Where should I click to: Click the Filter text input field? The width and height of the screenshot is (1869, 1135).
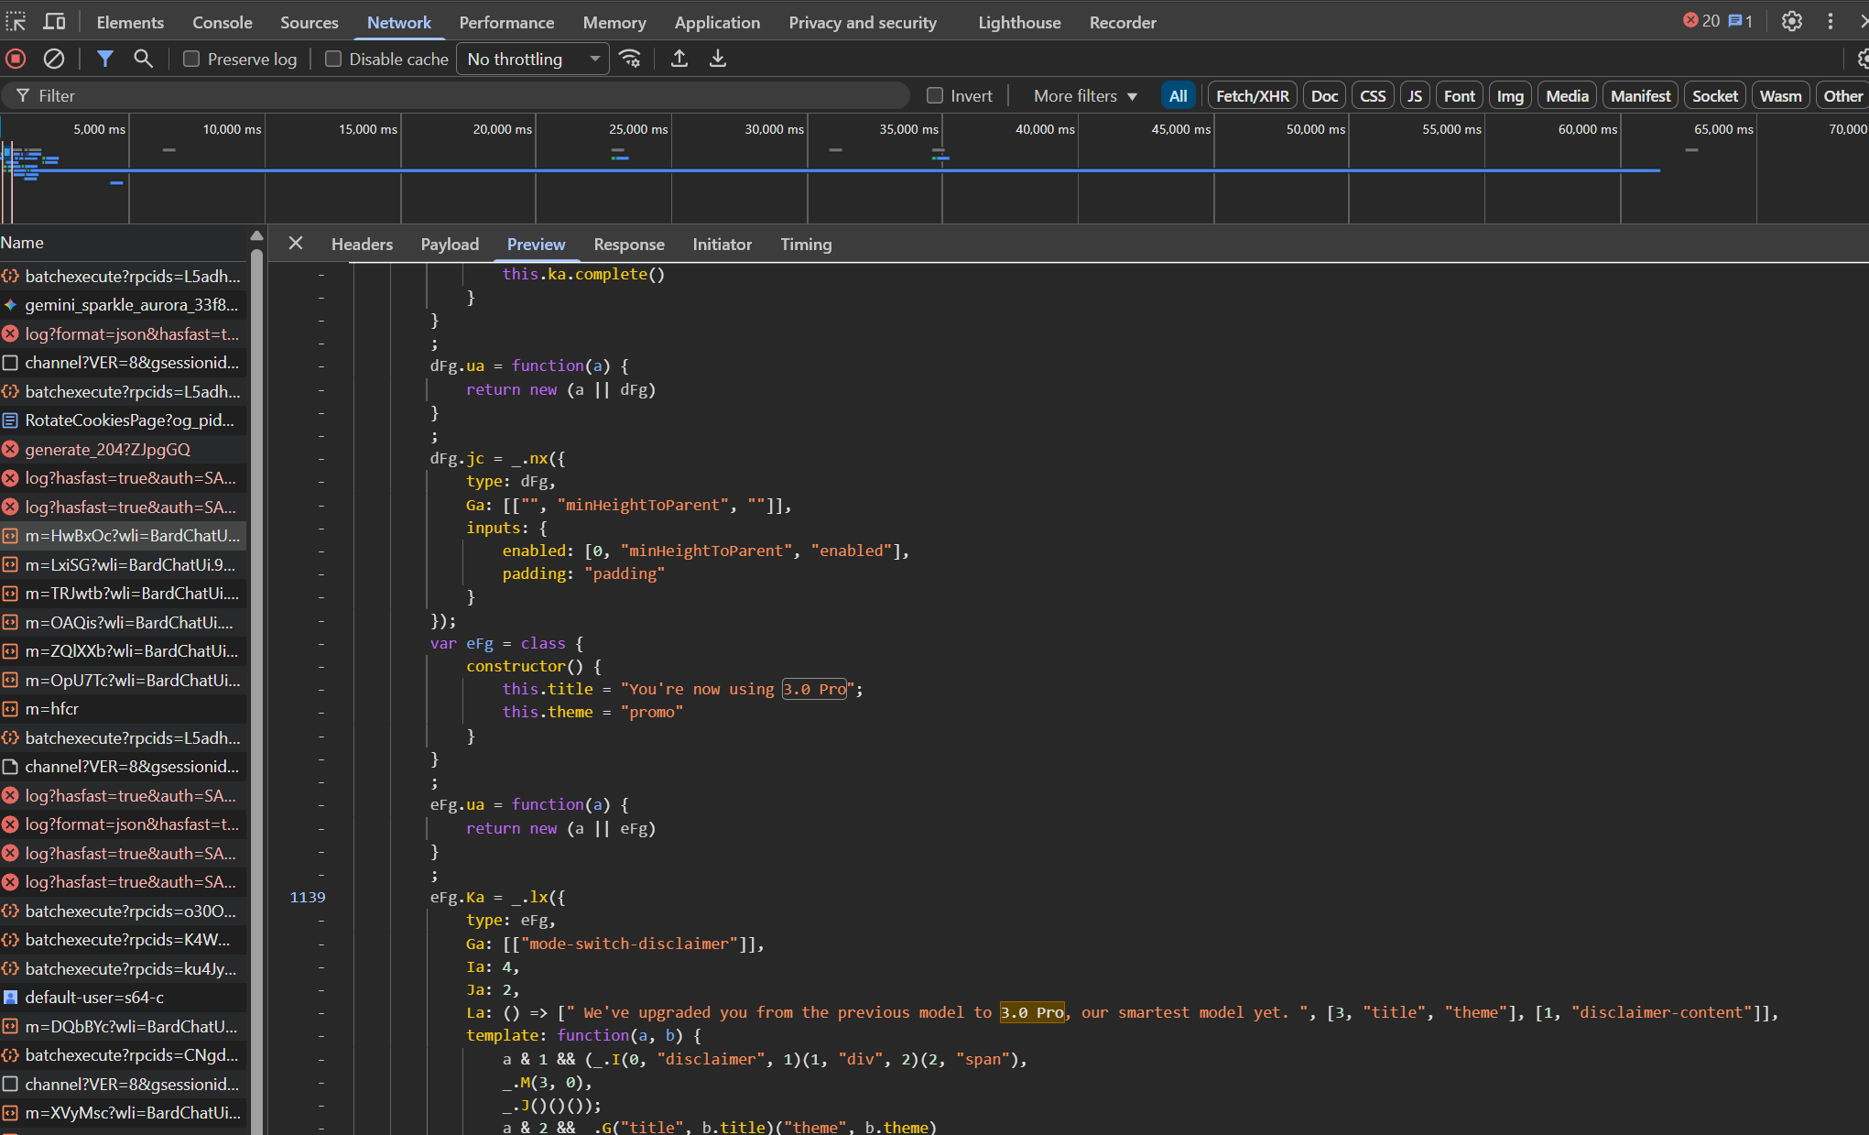pos(458,95)
